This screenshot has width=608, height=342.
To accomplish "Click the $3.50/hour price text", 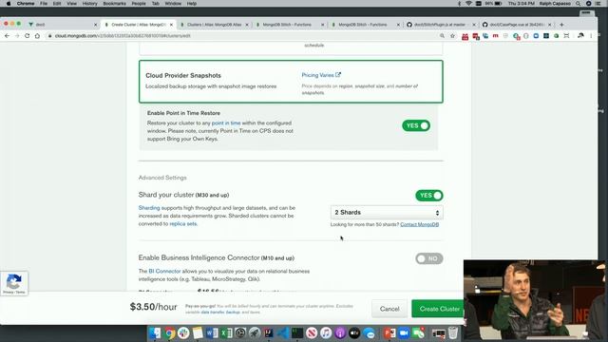I will (154, 307).
